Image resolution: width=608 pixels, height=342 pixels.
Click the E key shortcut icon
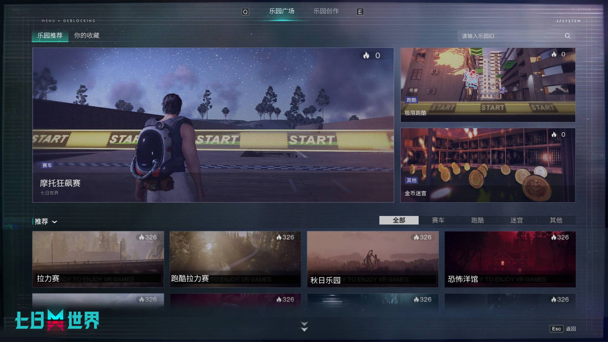tap(360, 12)
